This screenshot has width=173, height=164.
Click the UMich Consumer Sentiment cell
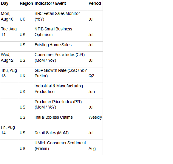click(61, 148)
